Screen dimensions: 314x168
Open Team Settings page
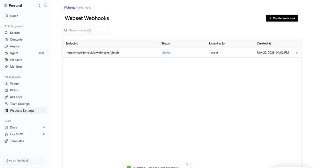click(x=24, y=104)
